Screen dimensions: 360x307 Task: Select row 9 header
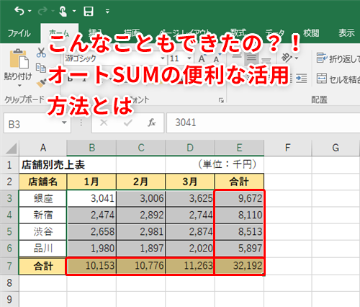coord(9,299)
